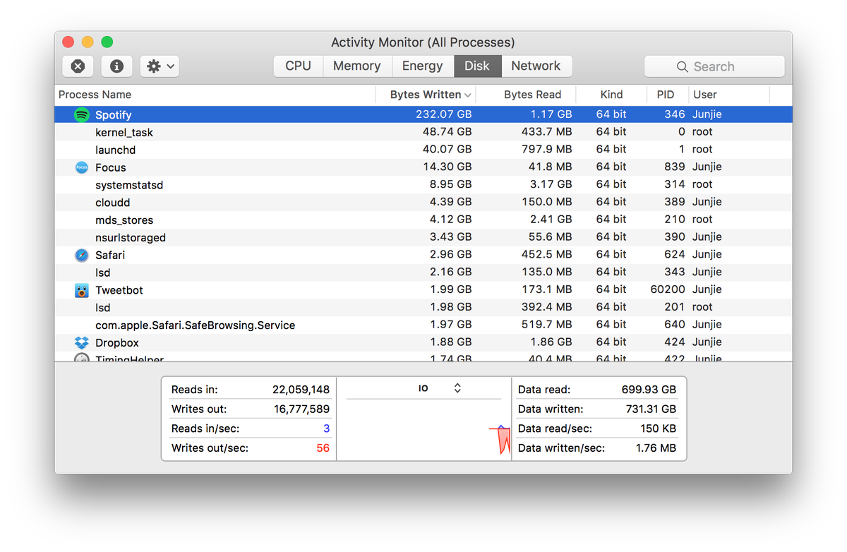Click the IO activity graph
The image size is (847, 552).
pos(424,429)
